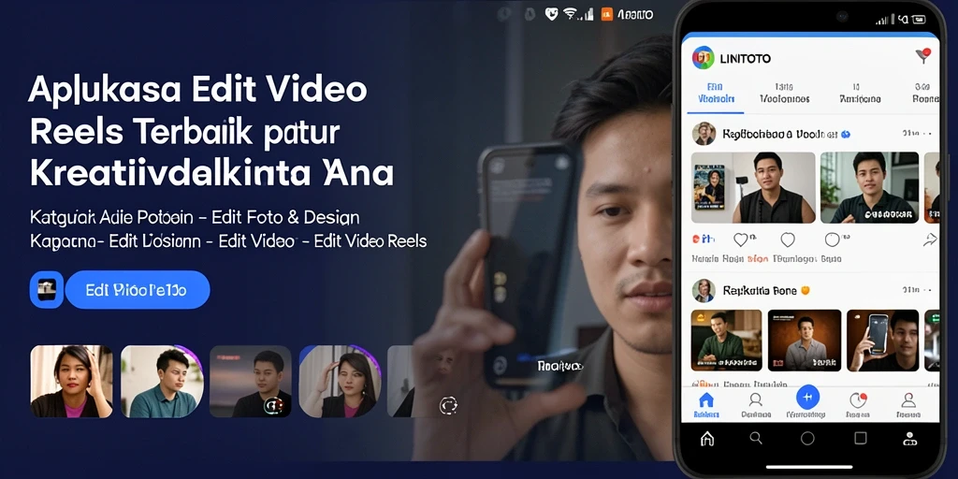This screenshot has width=958, height=479.
Task: Tap the LINITOTO colorful app logo
Action: (703, 57)
